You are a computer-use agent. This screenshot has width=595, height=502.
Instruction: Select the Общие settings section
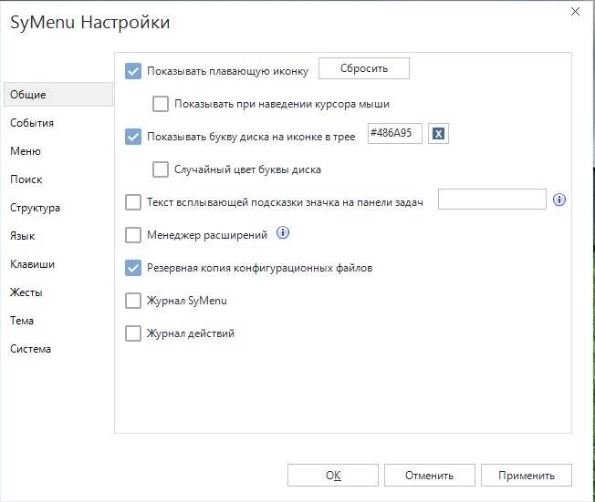(x=58, y=95)
